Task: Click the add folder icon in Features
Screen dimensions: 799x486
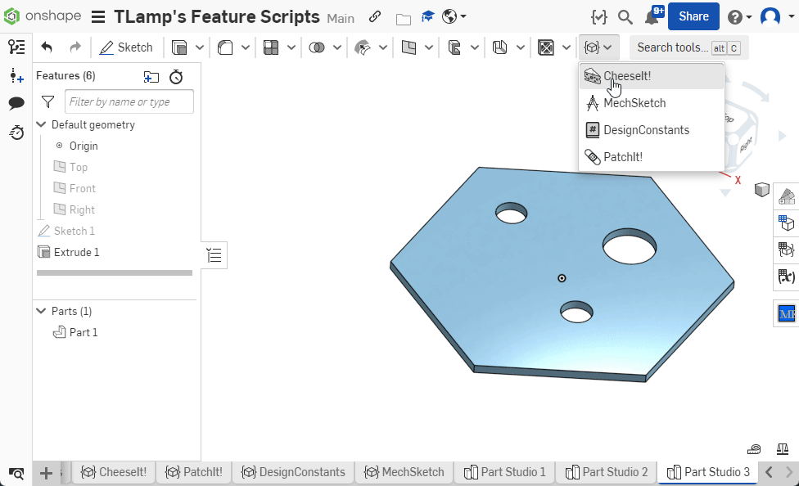Action: point(151,77)
